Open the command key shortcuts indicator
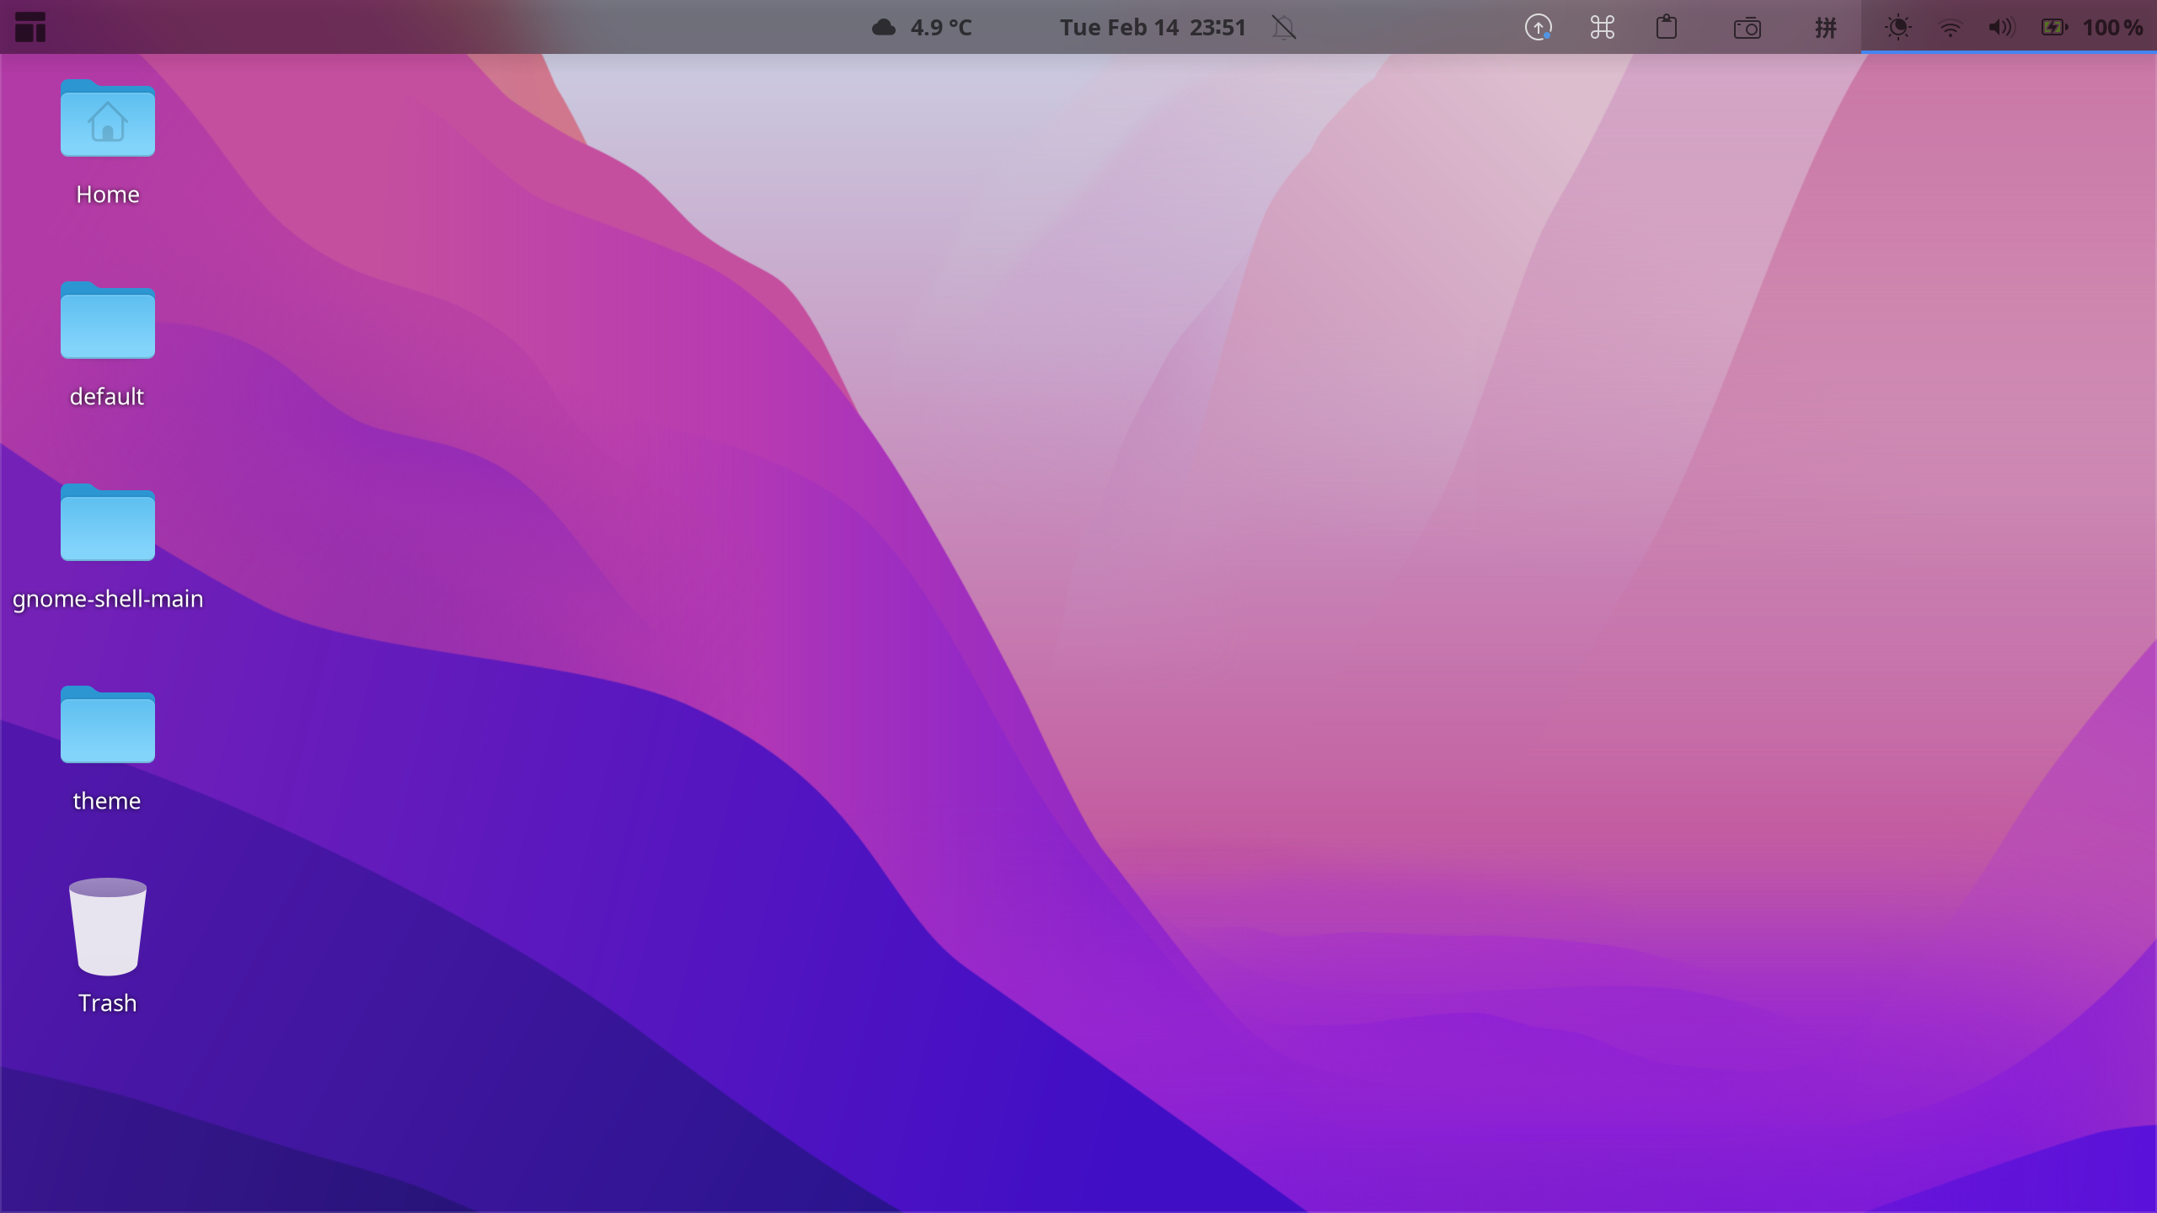 [x=1600, y=27]
